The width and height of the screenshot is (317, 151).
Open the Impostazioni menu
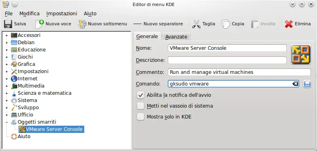point(62,14)
